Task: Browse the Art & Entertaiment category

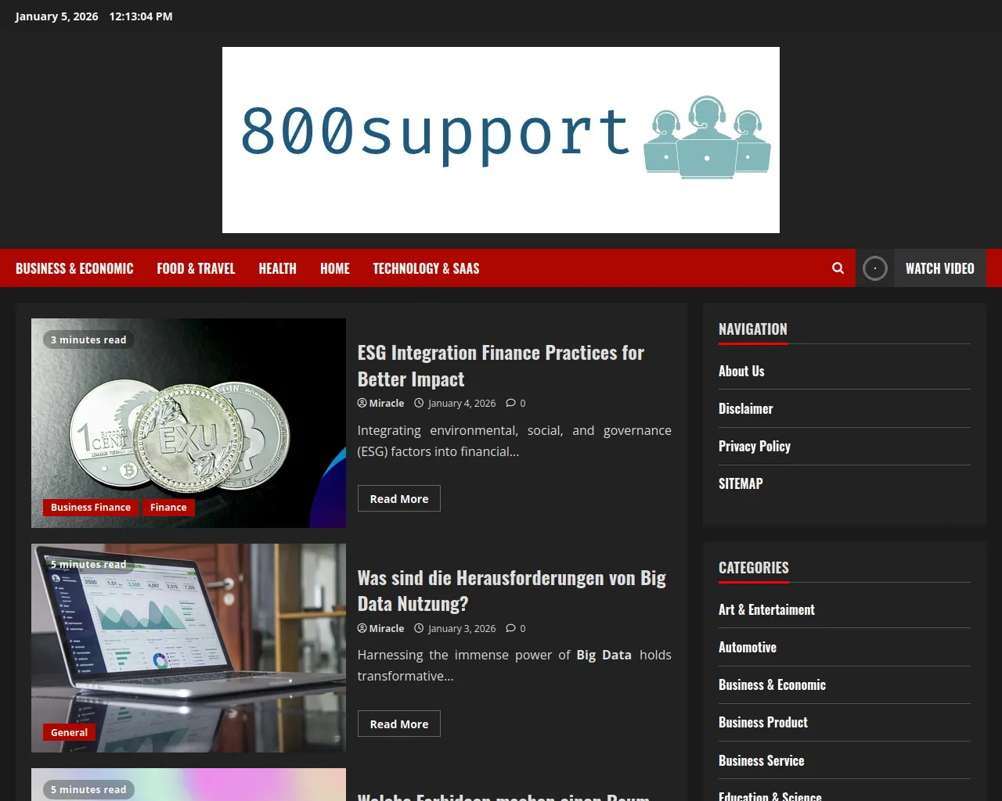Action: [766, 609]
